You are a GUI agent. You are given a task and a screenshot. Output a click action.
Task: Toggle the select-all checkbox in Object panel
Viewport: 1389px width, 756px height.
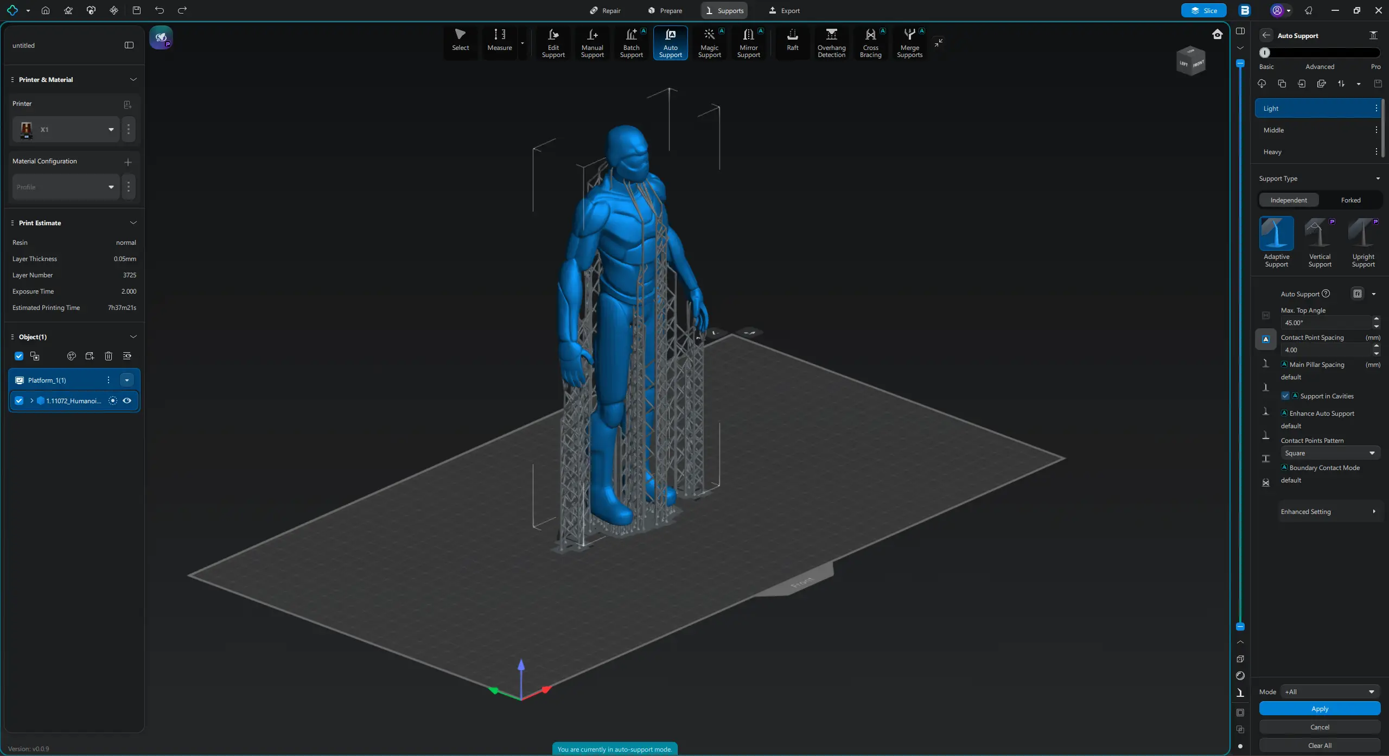coord(19,356)
